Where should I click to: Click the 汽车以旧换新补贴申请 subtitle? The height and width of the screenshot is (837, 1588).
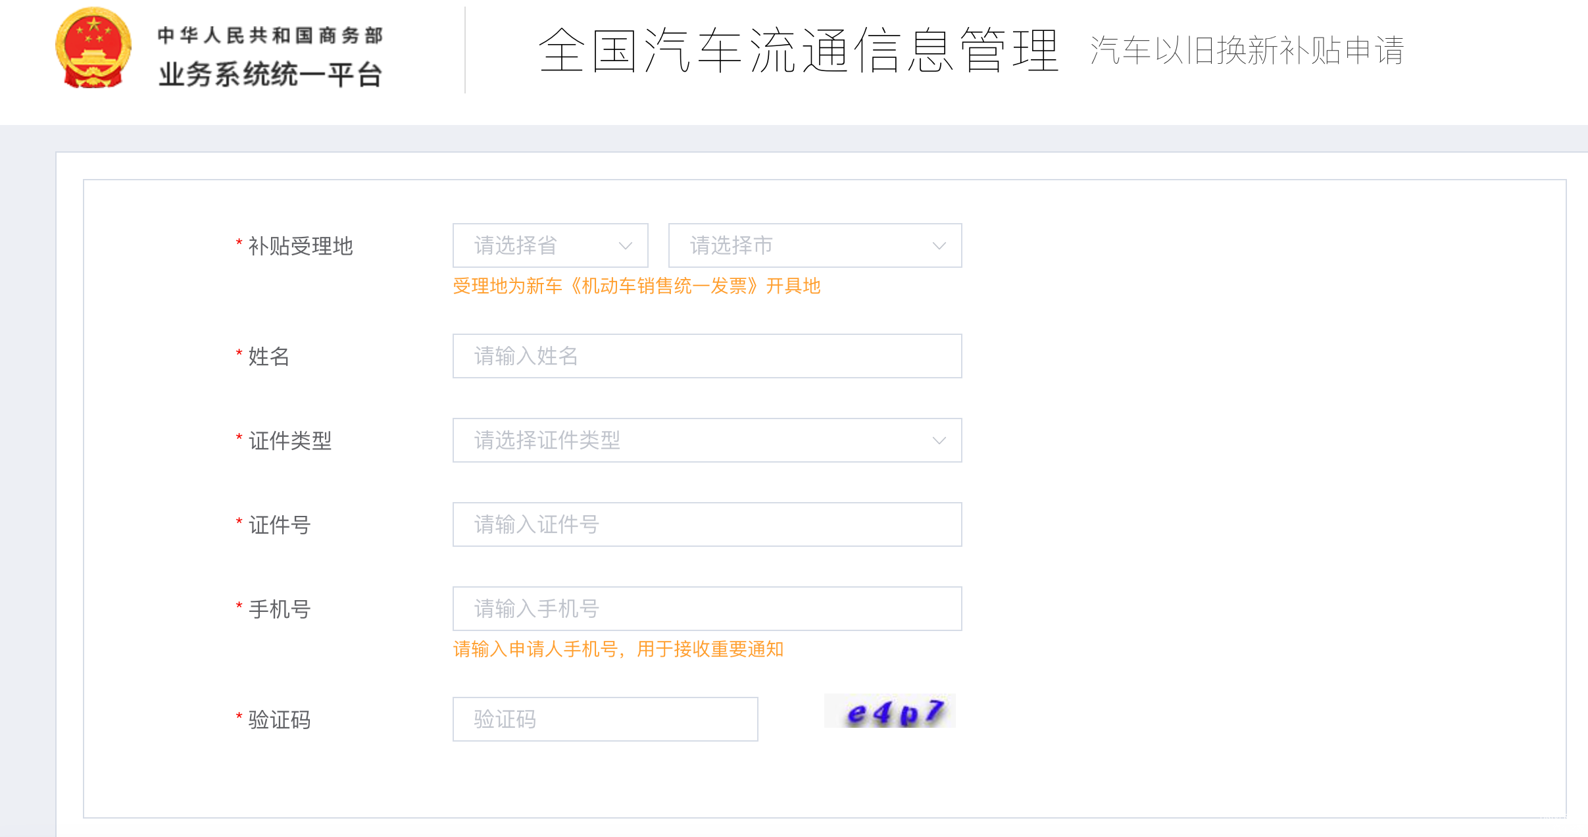pyautogui.click(x=1247, y=50)
